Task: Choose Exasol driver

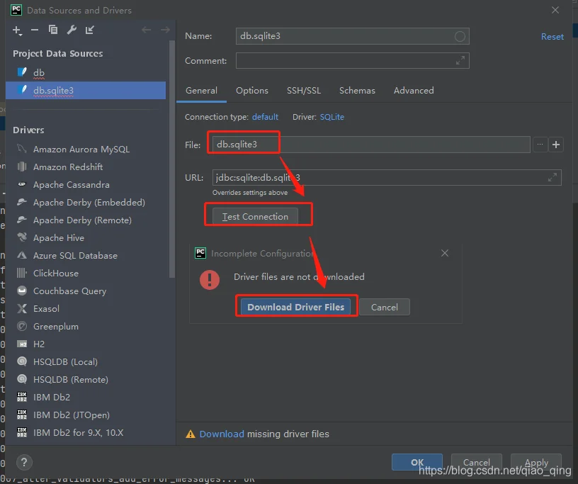Action: 87,308
